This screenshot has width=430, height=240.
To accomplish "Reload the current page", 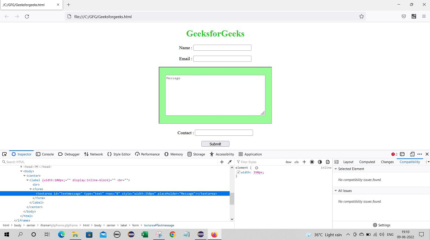I will click(x=27, y=16).
